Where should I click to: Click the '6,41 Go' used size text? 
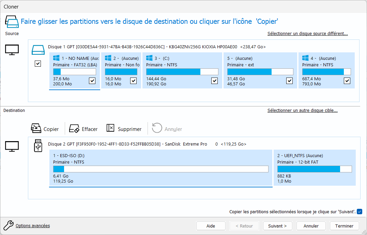pos(61,176)
